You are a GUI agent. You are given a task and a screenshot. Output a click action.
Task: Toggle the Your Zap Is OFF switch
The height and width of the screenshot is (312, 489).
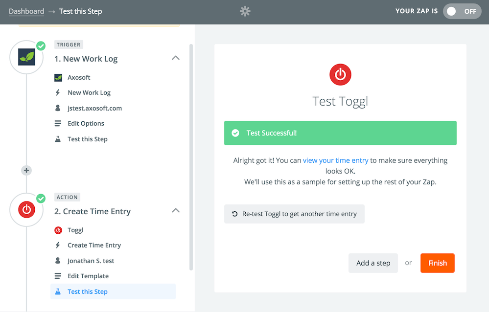462,11
